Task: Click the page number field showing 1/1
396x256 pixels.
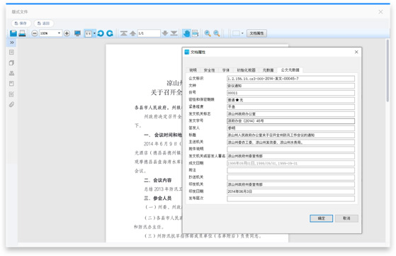Action: (149, 33)
